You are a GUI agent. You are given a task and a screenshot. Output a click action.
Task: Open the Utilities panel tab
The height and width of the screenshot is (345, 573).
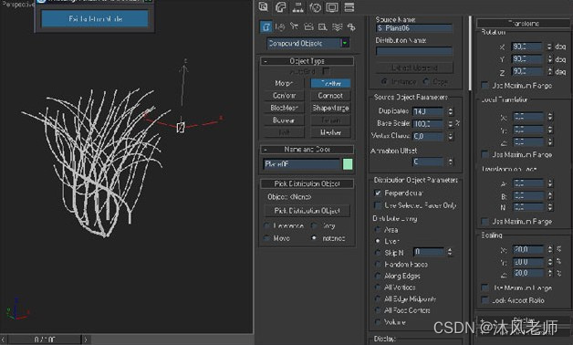(349, 7)
